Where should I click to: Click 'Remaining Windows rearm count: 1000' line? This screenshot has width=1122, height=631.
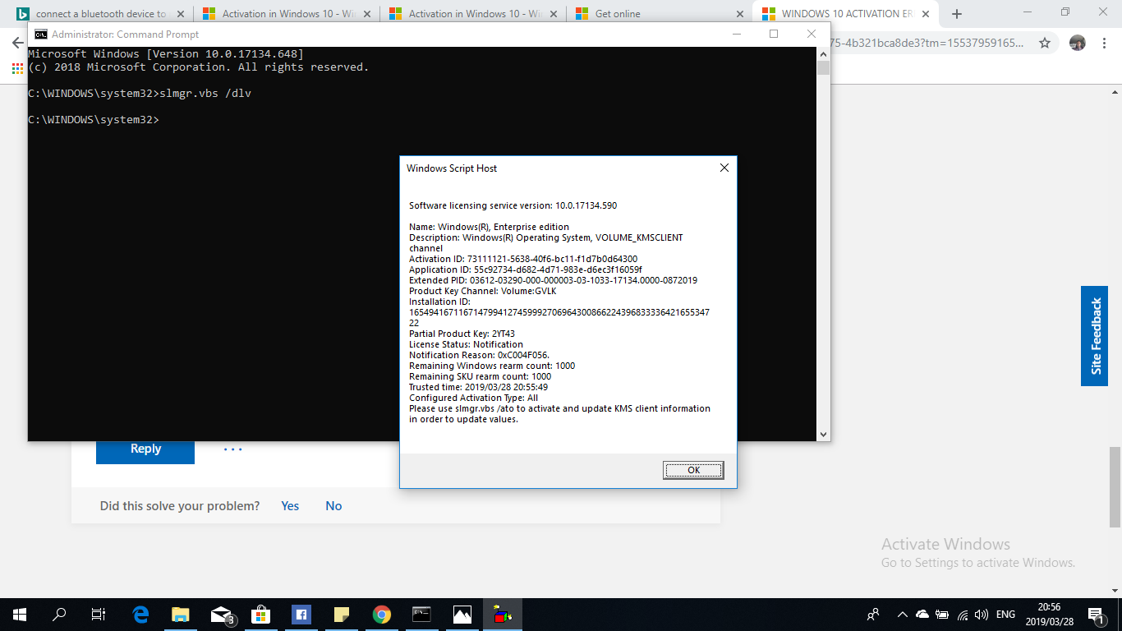[492, 366]
